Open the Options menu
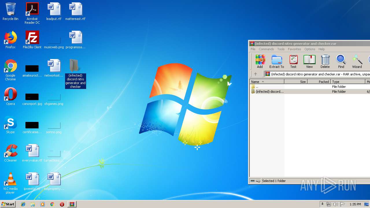 [310, 49]
